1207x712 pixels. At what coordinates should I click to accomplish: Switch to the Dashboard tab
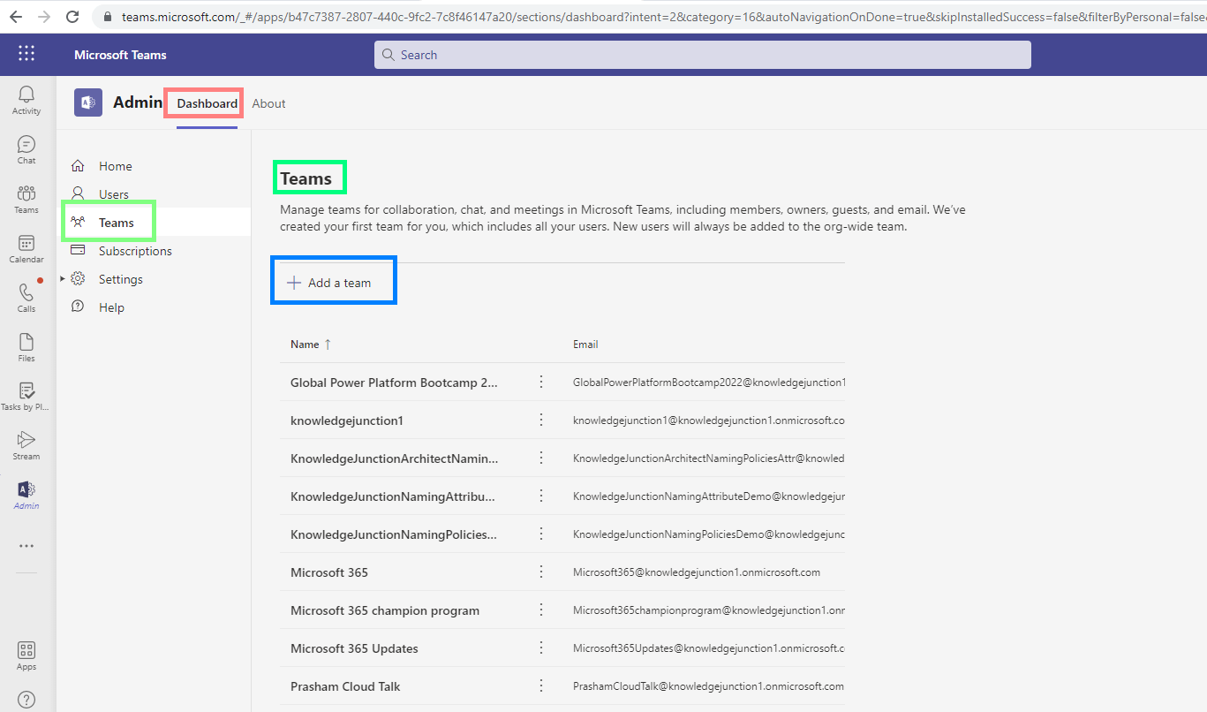207,103
